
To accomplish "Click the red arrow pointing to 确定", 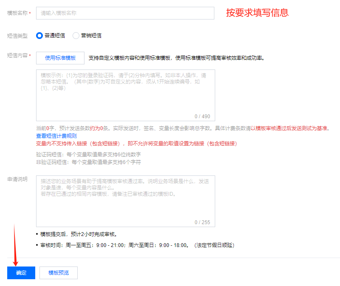I will pos(16,246).
